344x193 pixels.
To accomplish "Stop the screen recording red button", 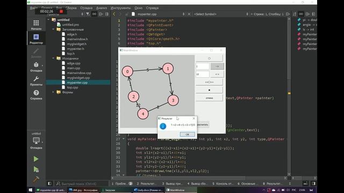I will point(61,11).
